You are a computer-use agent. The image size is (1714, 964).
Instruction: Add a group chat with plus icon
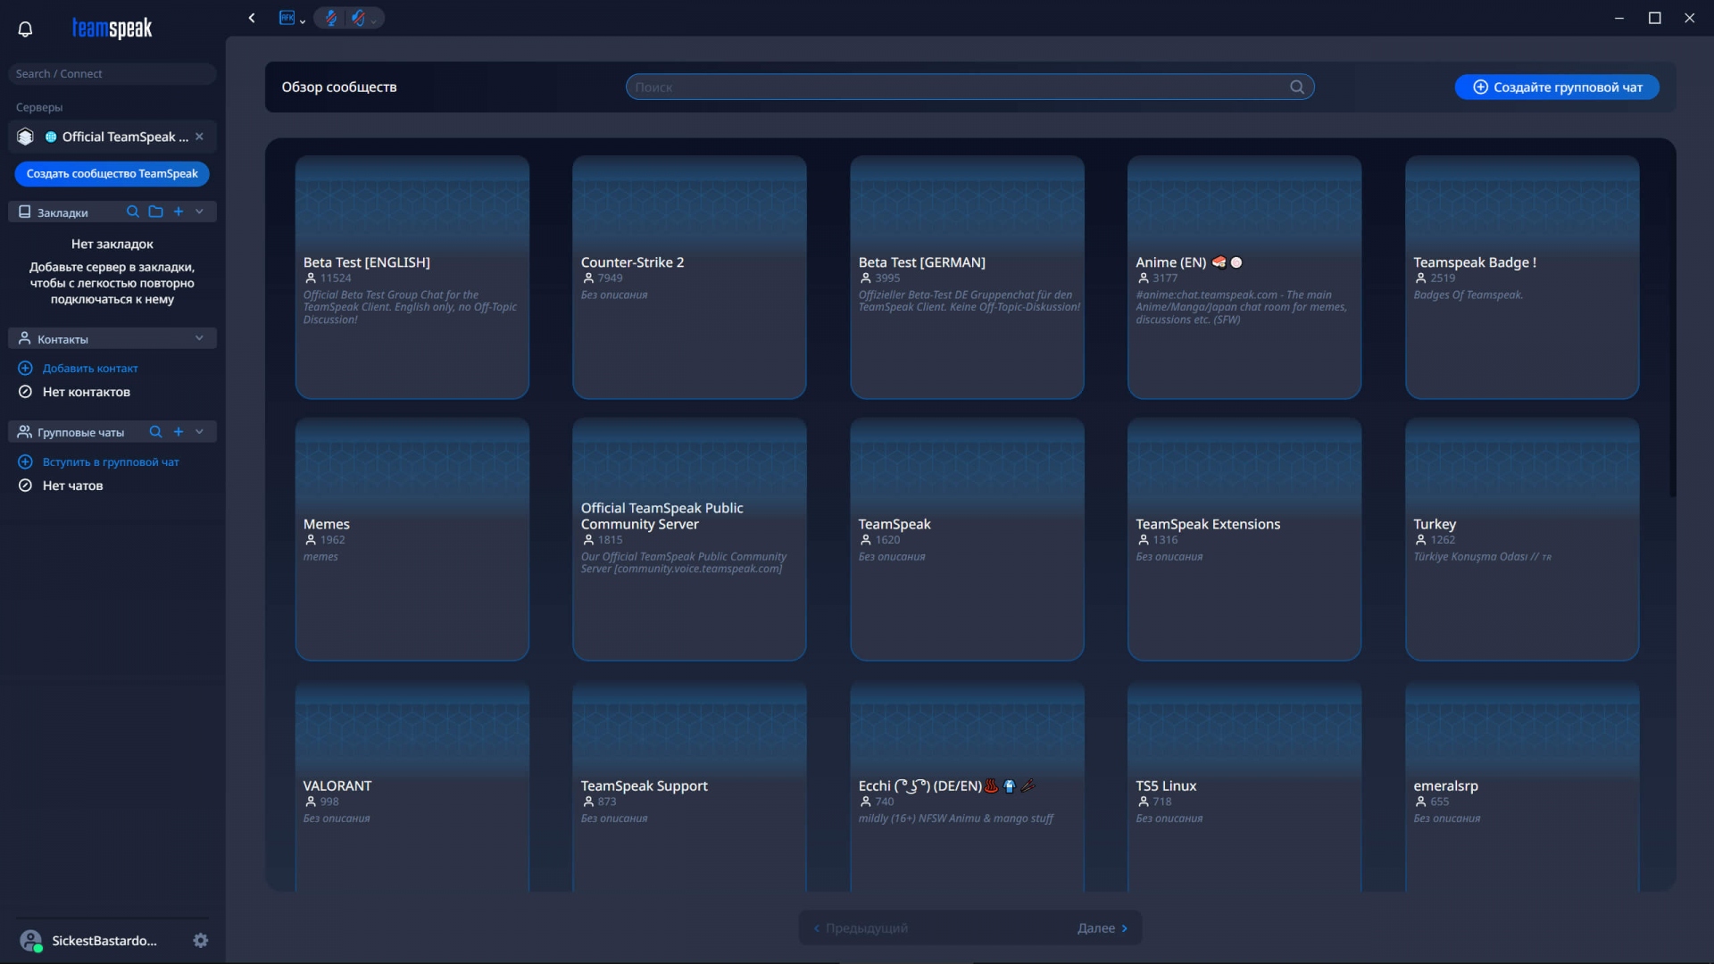tap(179, 432)
